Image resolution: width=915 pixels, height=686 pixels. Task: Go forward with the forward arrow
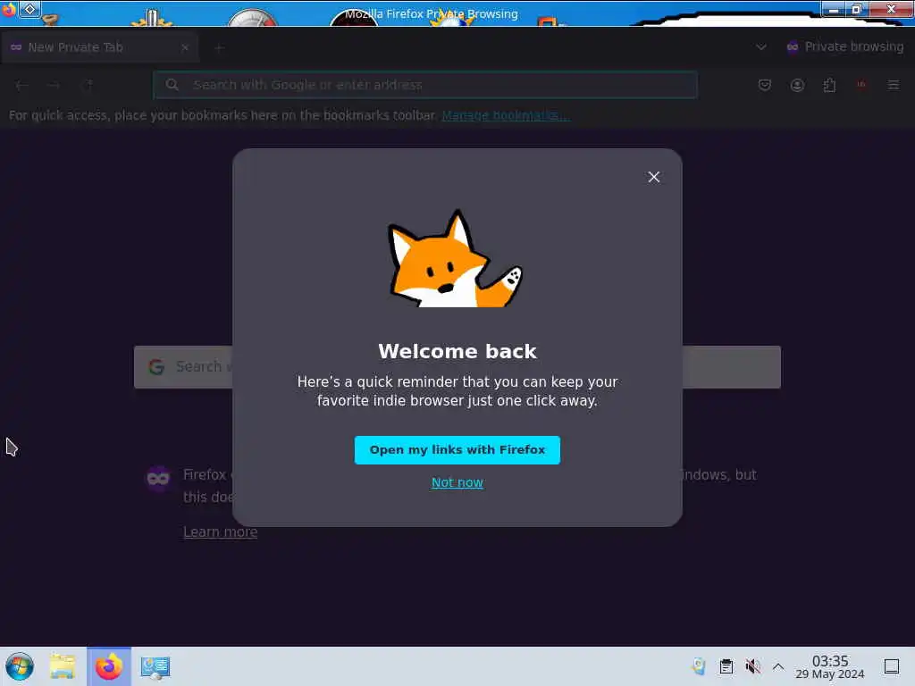pos(54,85)
